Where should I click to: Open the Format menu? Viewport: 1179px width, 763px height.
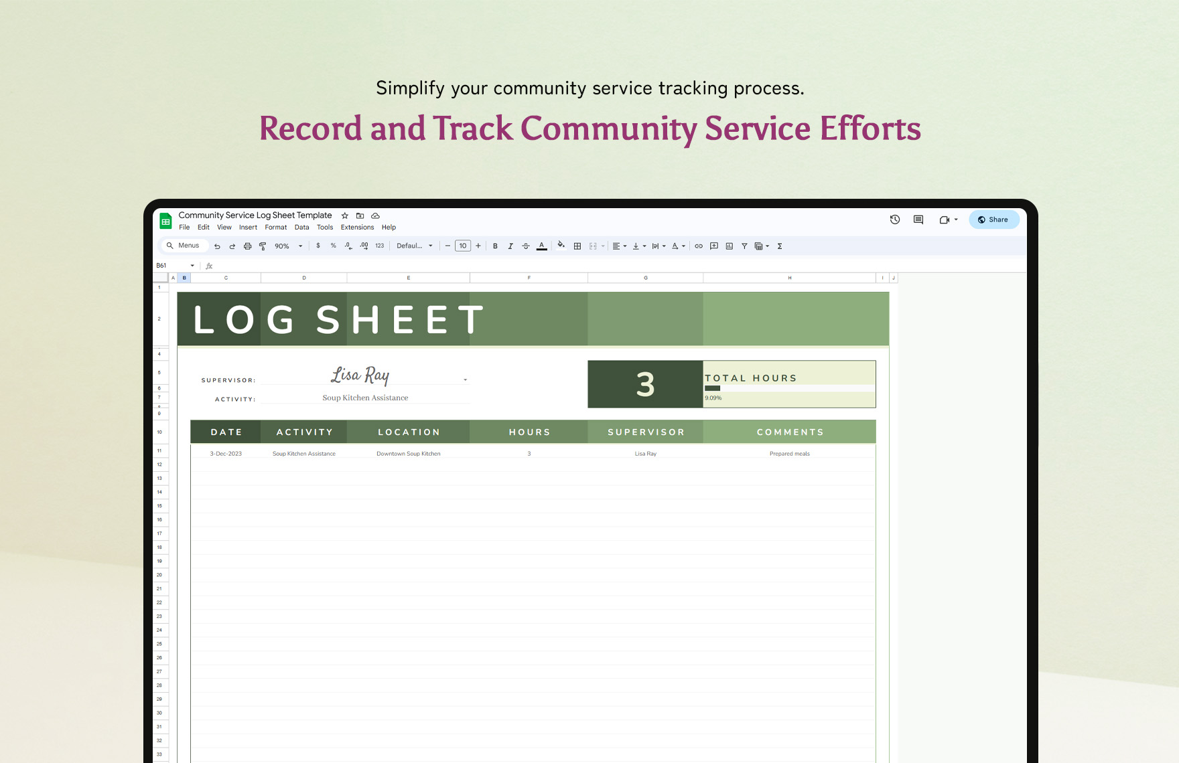point(275,228)
